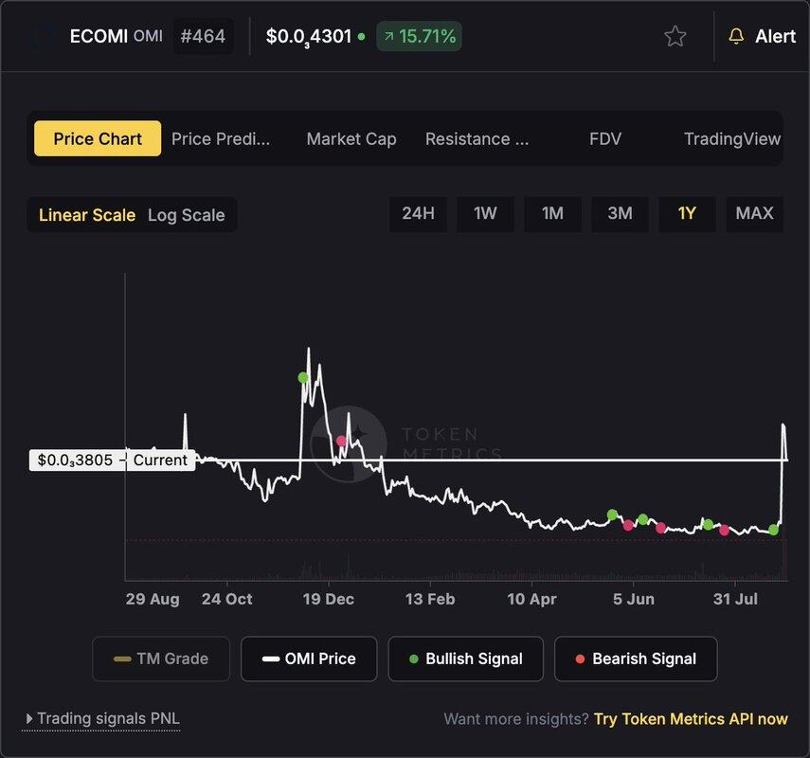The width and height of the screenshot is (810, 758).
Task: Open the Try Token Metrics API now link
Action: (691, 719)
